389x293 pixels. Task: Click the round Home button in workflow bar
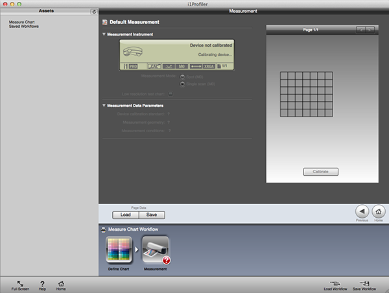point(379,211)
